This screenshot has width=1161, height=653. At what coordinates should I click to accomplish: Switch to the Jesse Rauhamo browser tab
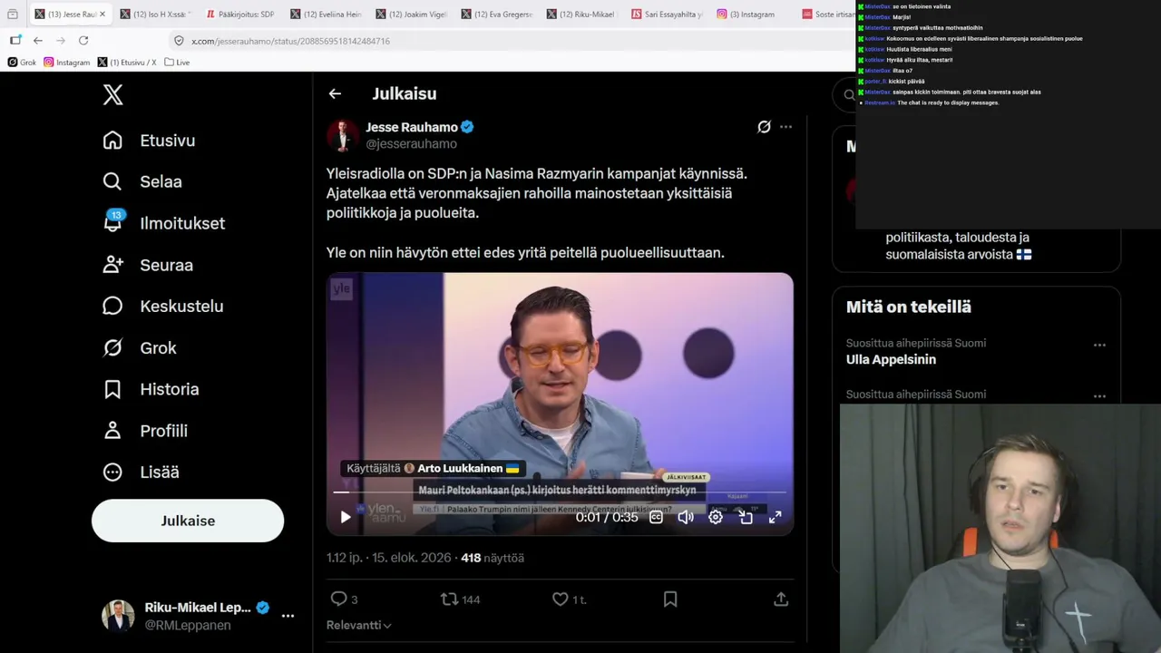(x=70, y=15)
